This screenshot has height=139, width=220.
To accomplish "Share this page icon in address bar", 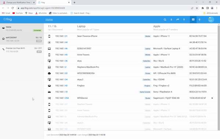I will pos(192,8).
